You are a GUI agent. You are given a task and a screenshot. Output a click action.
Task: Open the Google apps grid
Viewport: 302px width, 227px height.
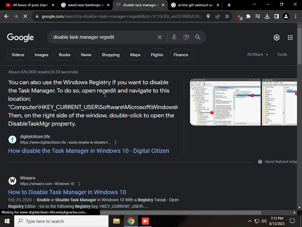(x=290, y=38)
